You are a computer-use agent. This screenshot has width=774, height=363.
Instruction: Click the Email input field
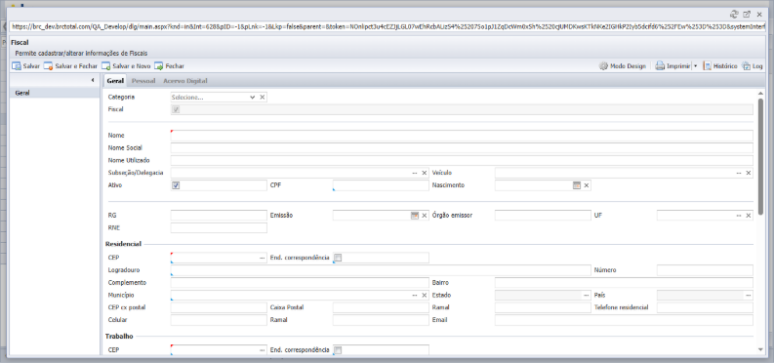click(624, 320)
